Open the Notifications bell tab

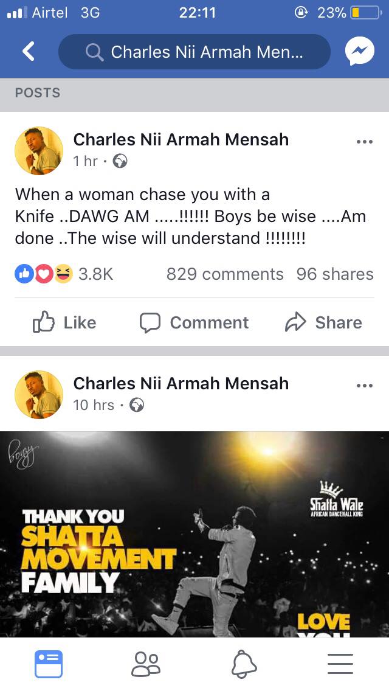click(244, 664)
